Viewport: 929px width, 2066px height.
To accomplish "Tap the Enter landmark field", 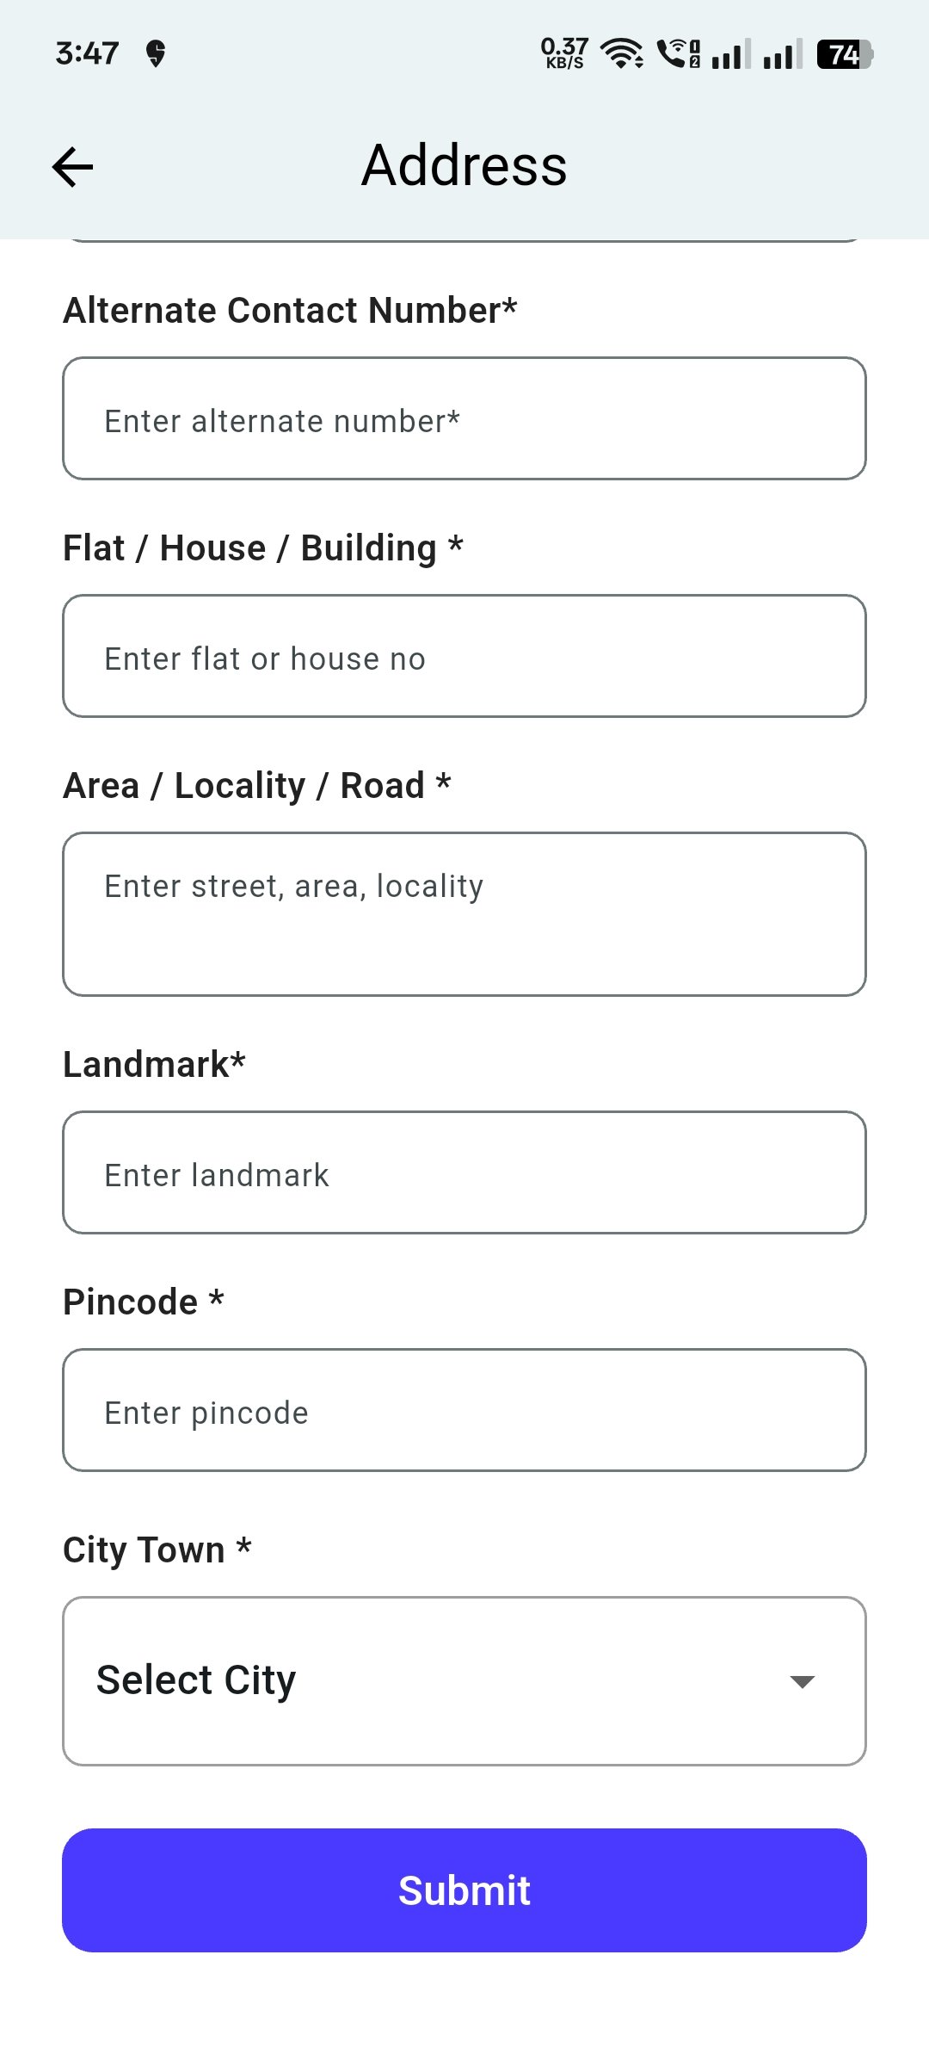I will coord(464,1173).
